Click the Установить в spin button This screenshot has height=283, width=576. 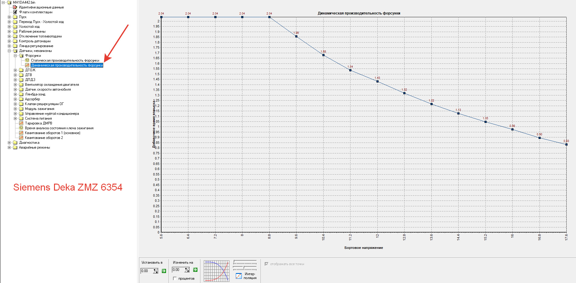click(x=156, y=271)
